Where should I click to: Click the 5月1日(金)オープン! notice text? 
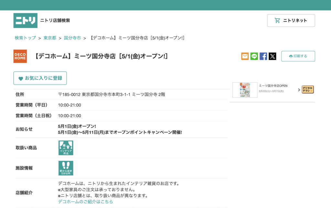[77, 126]
